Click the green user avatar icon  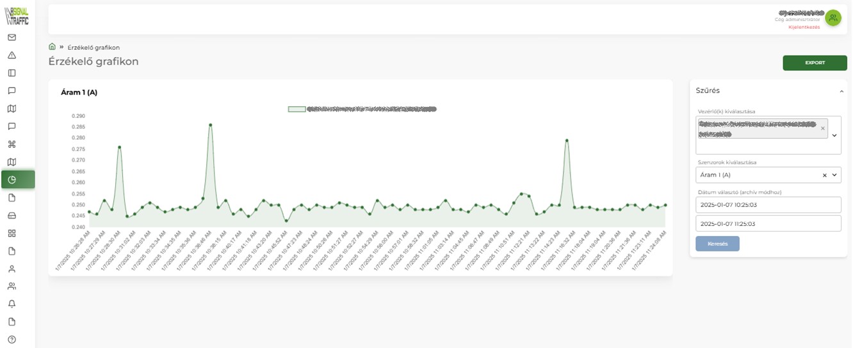(833, 18)
